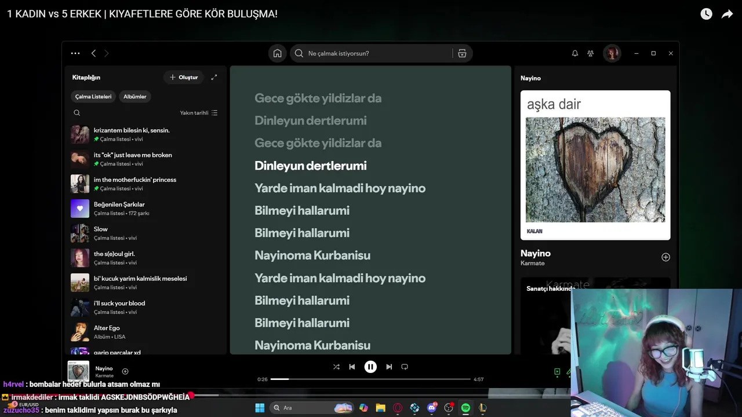Open notifications bell in Spotify

[x=575, y=53]
